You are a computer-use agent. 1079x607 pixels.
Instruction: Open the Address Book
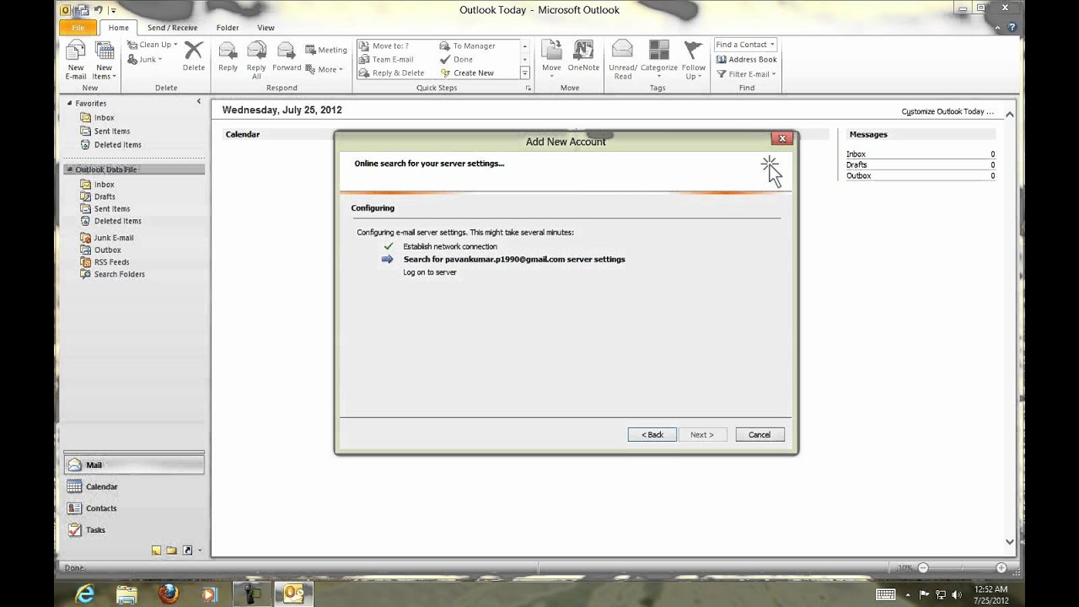point(747,60)
